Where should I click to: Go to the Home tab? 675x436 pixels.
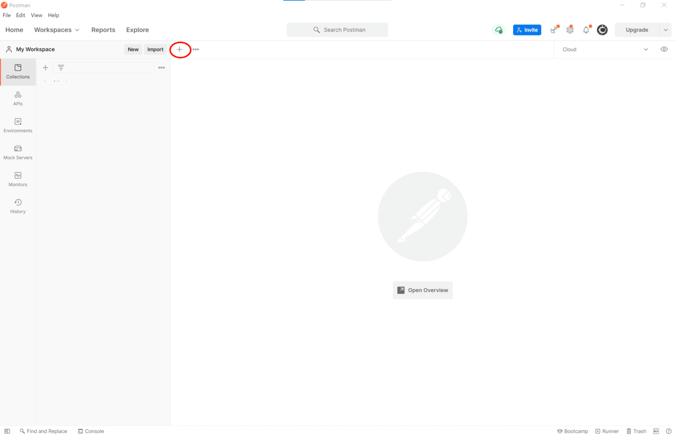(14, 30)
